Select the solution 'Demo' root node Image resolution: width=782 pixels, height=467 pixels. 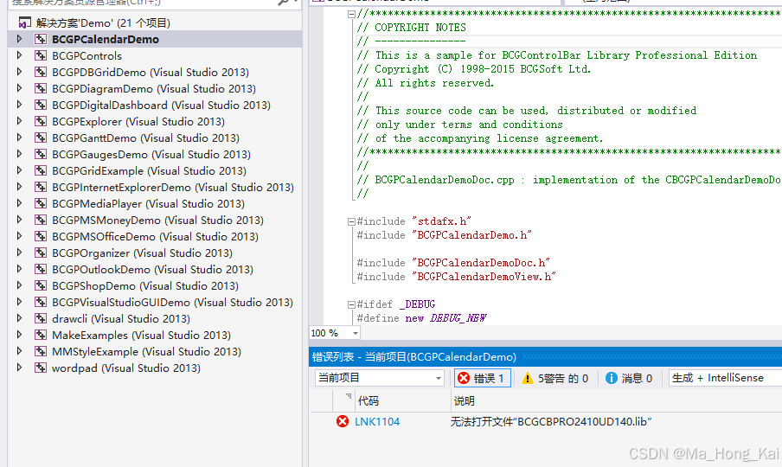click(x=103, y=22)
